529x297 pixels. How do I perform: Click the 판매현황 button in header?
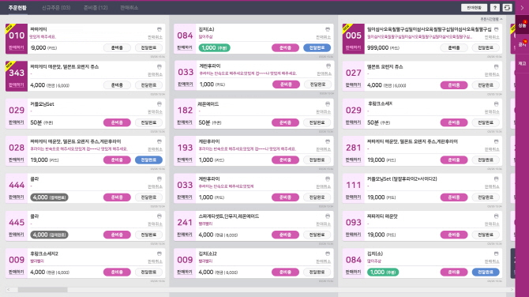click(x=474, y=7)
